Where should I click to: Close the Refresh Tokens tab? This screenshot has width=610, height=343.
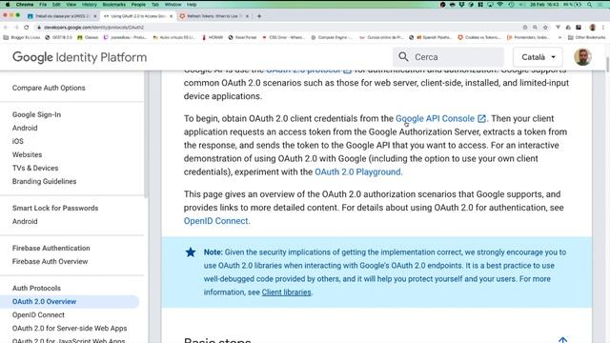[x=248, y=16]
